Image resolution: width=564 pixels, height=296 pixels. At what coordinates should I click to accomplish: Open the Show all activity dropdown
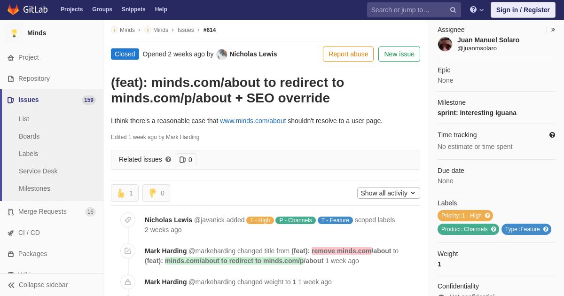(x=389, y=193)
